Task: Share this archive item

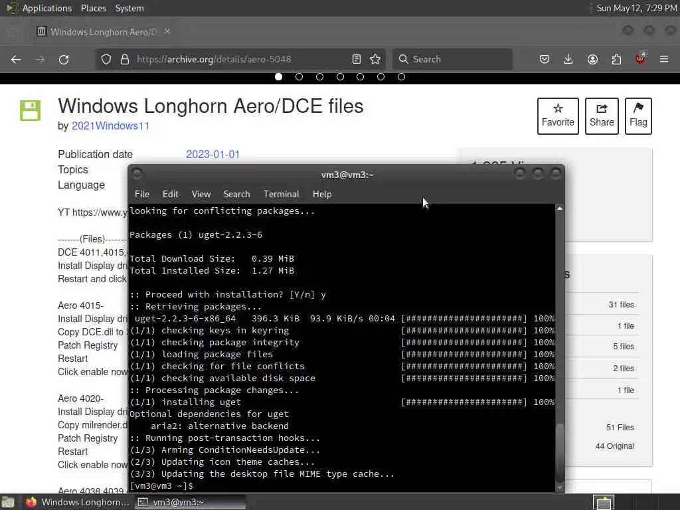Action: (602, 116)
